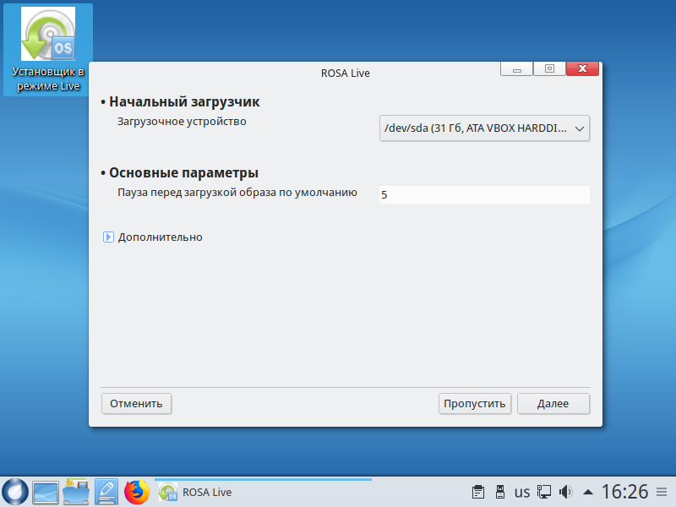Show hidden system tray icons arrow
The width and height of the screenshot is (676, 507).
click(x=588, y=492)
